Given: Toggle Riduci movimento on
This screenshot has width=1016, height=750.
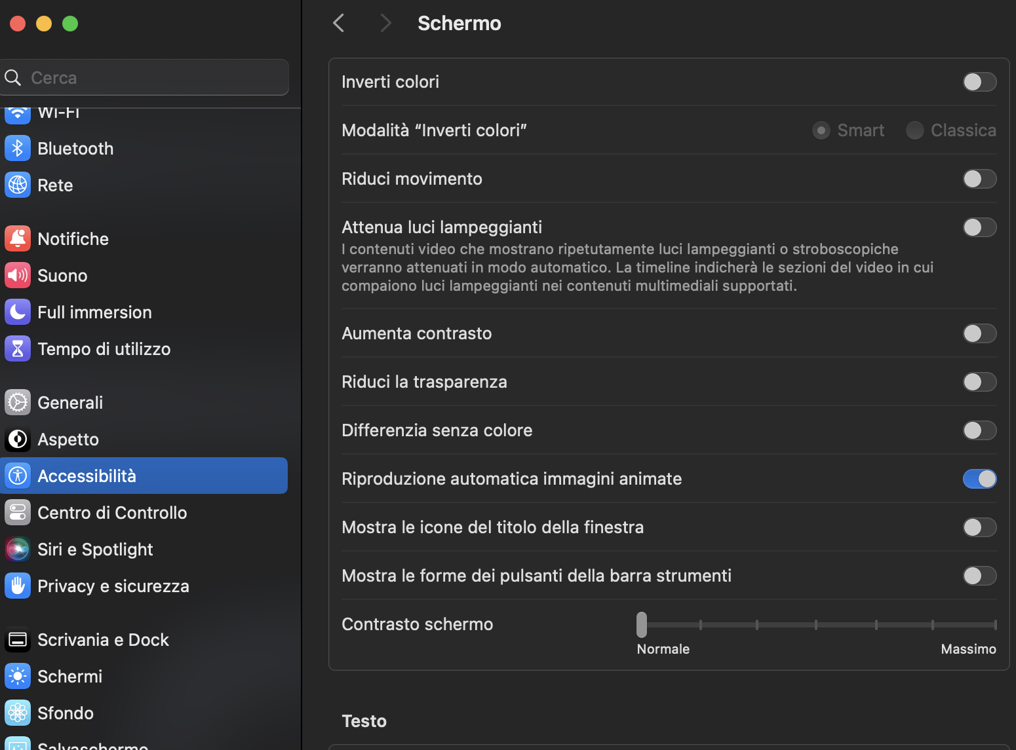Looking at the screenshot, I should pyautogui.click(x=979, y=178).
